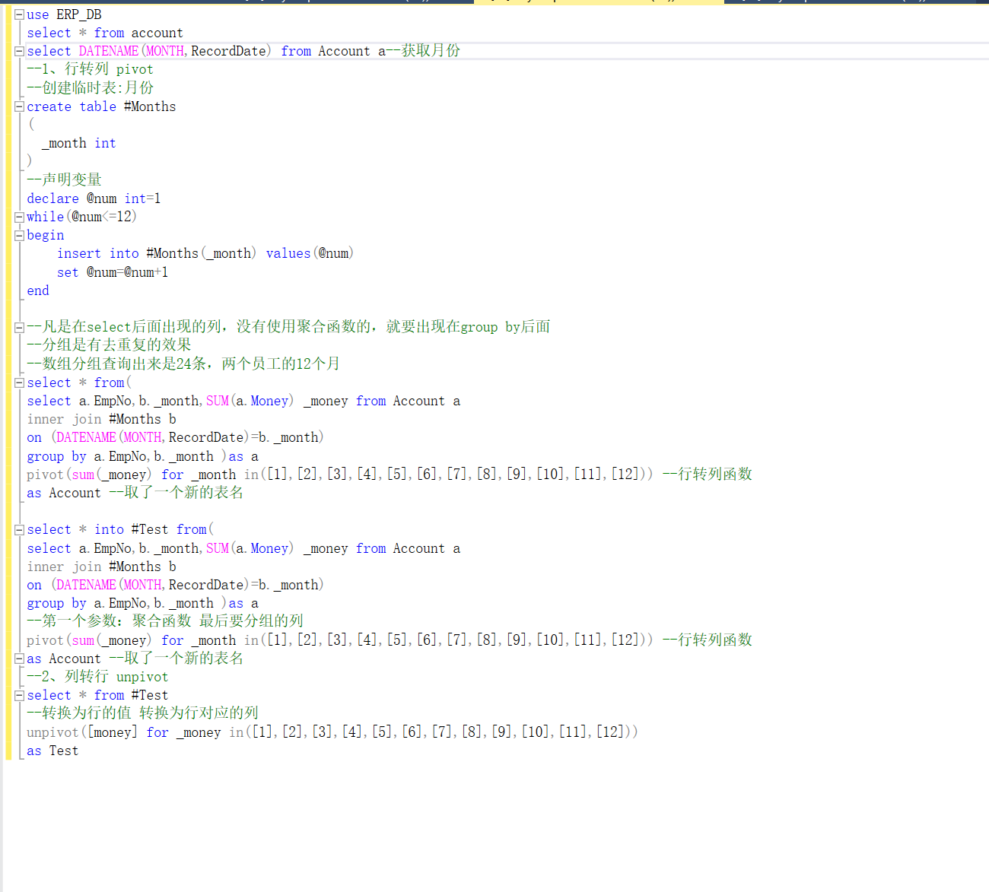This screenshot has height=892, width=989.
Task: Place cursor on "declare @num int=1" line
Action: pos(91,198)
